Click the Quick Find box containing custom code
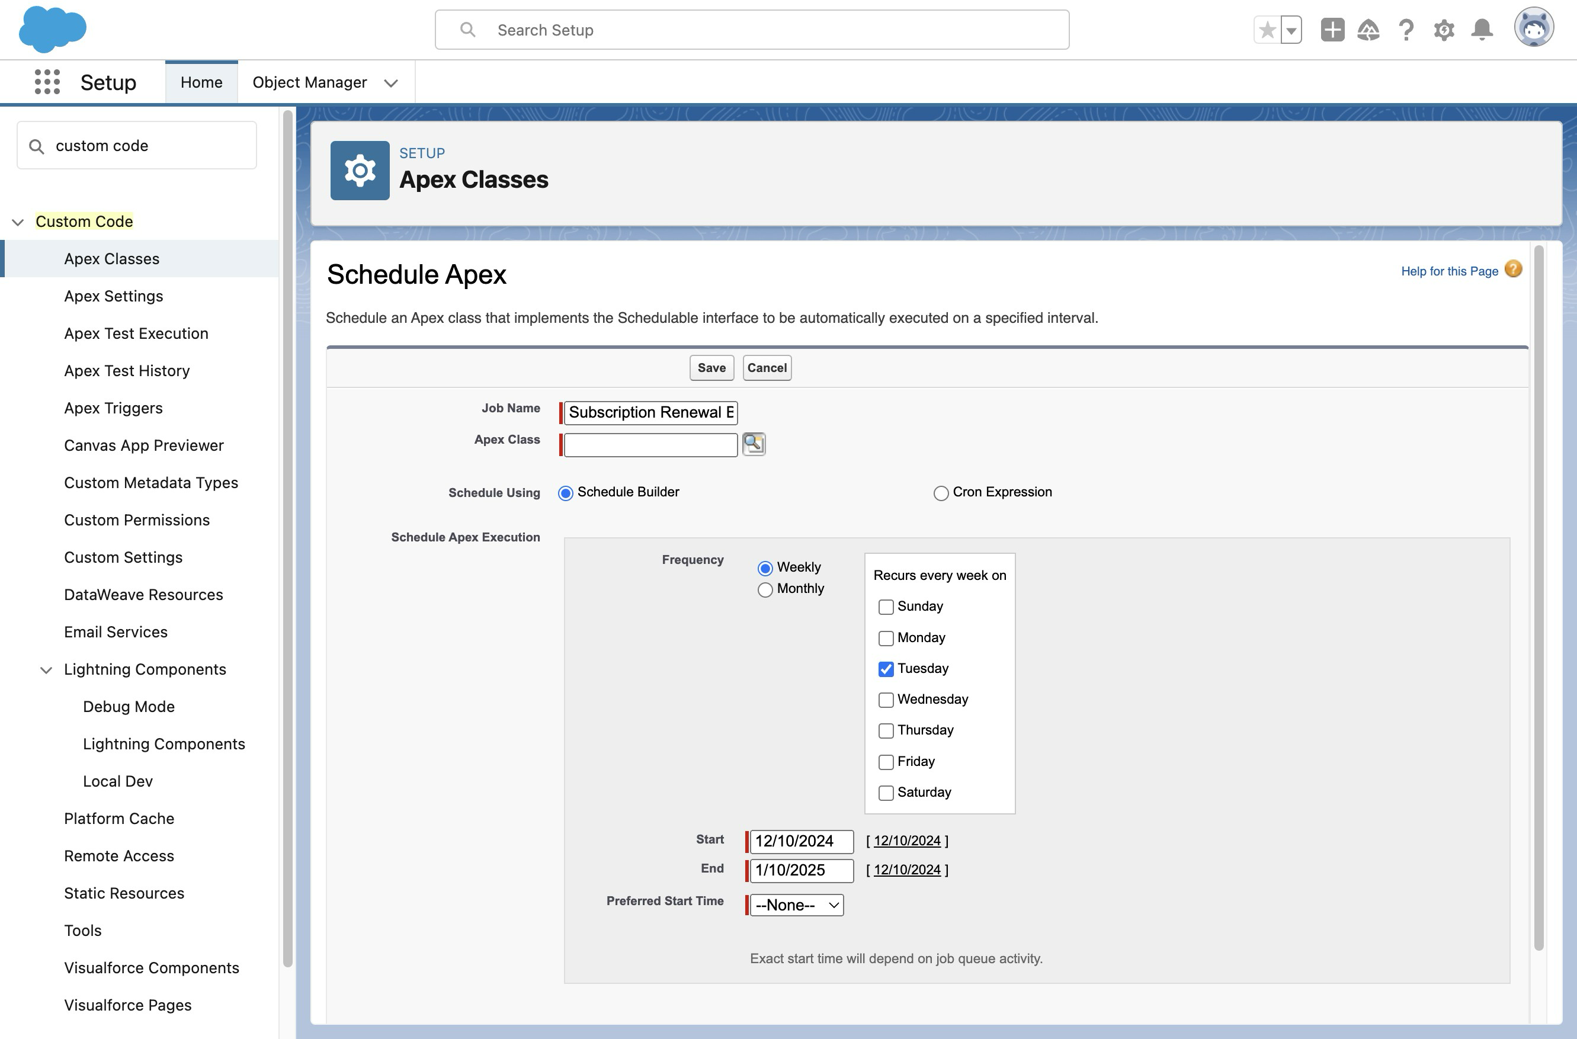This screenshot has width=1577, height=1039. tap(136, 146)
